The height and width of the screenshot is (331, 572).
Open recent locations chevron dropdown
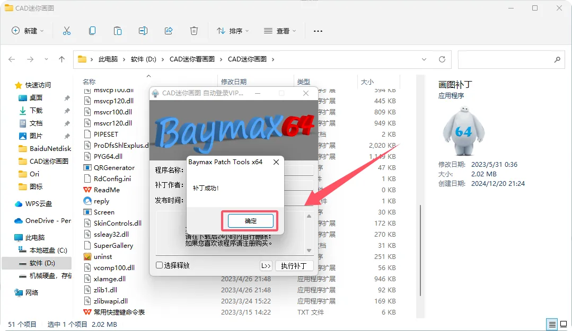pos(46,59)
